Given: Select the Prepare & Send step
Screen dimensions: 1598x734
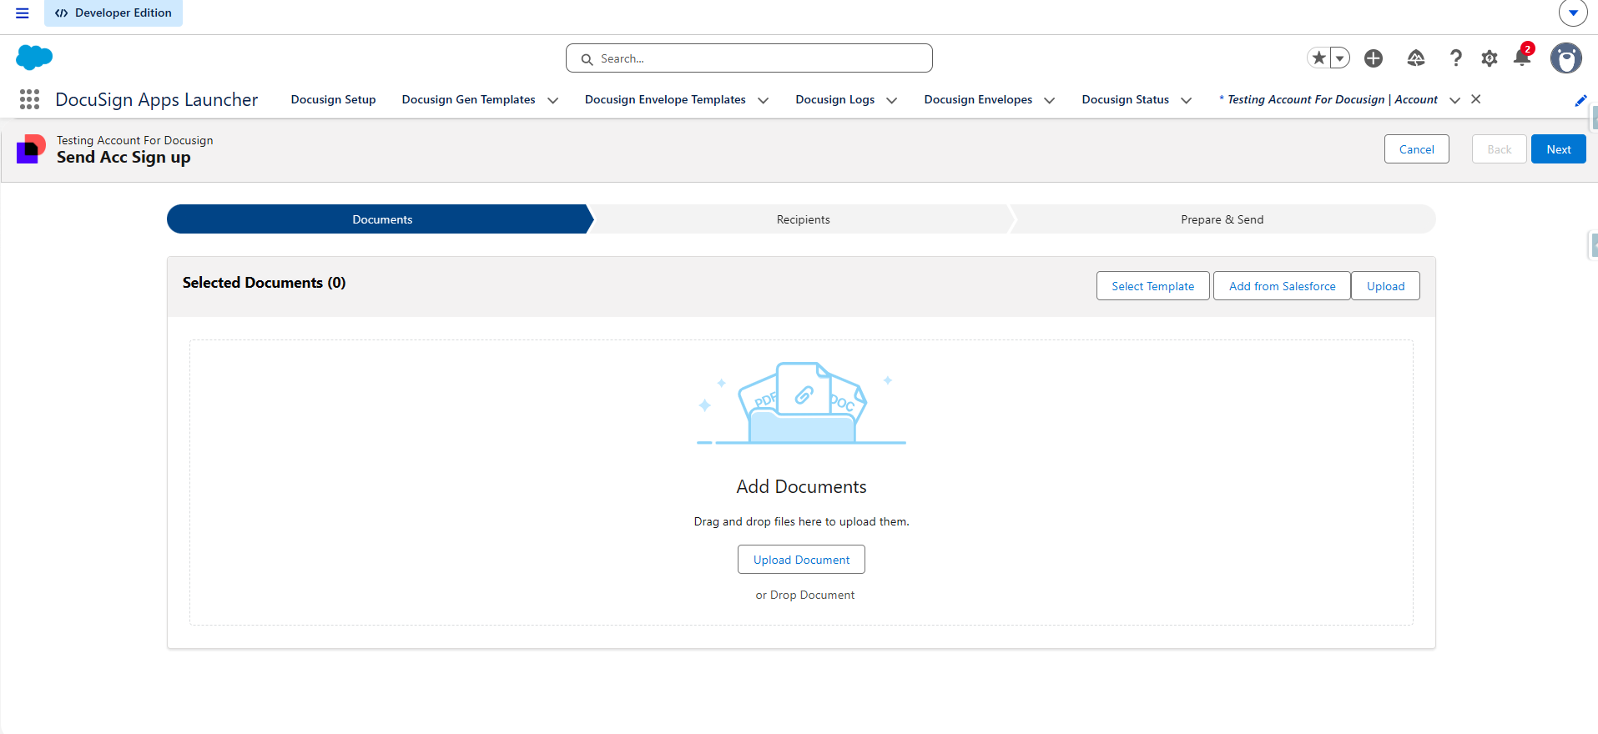Looking at the screenshot, I should 1222,219.
